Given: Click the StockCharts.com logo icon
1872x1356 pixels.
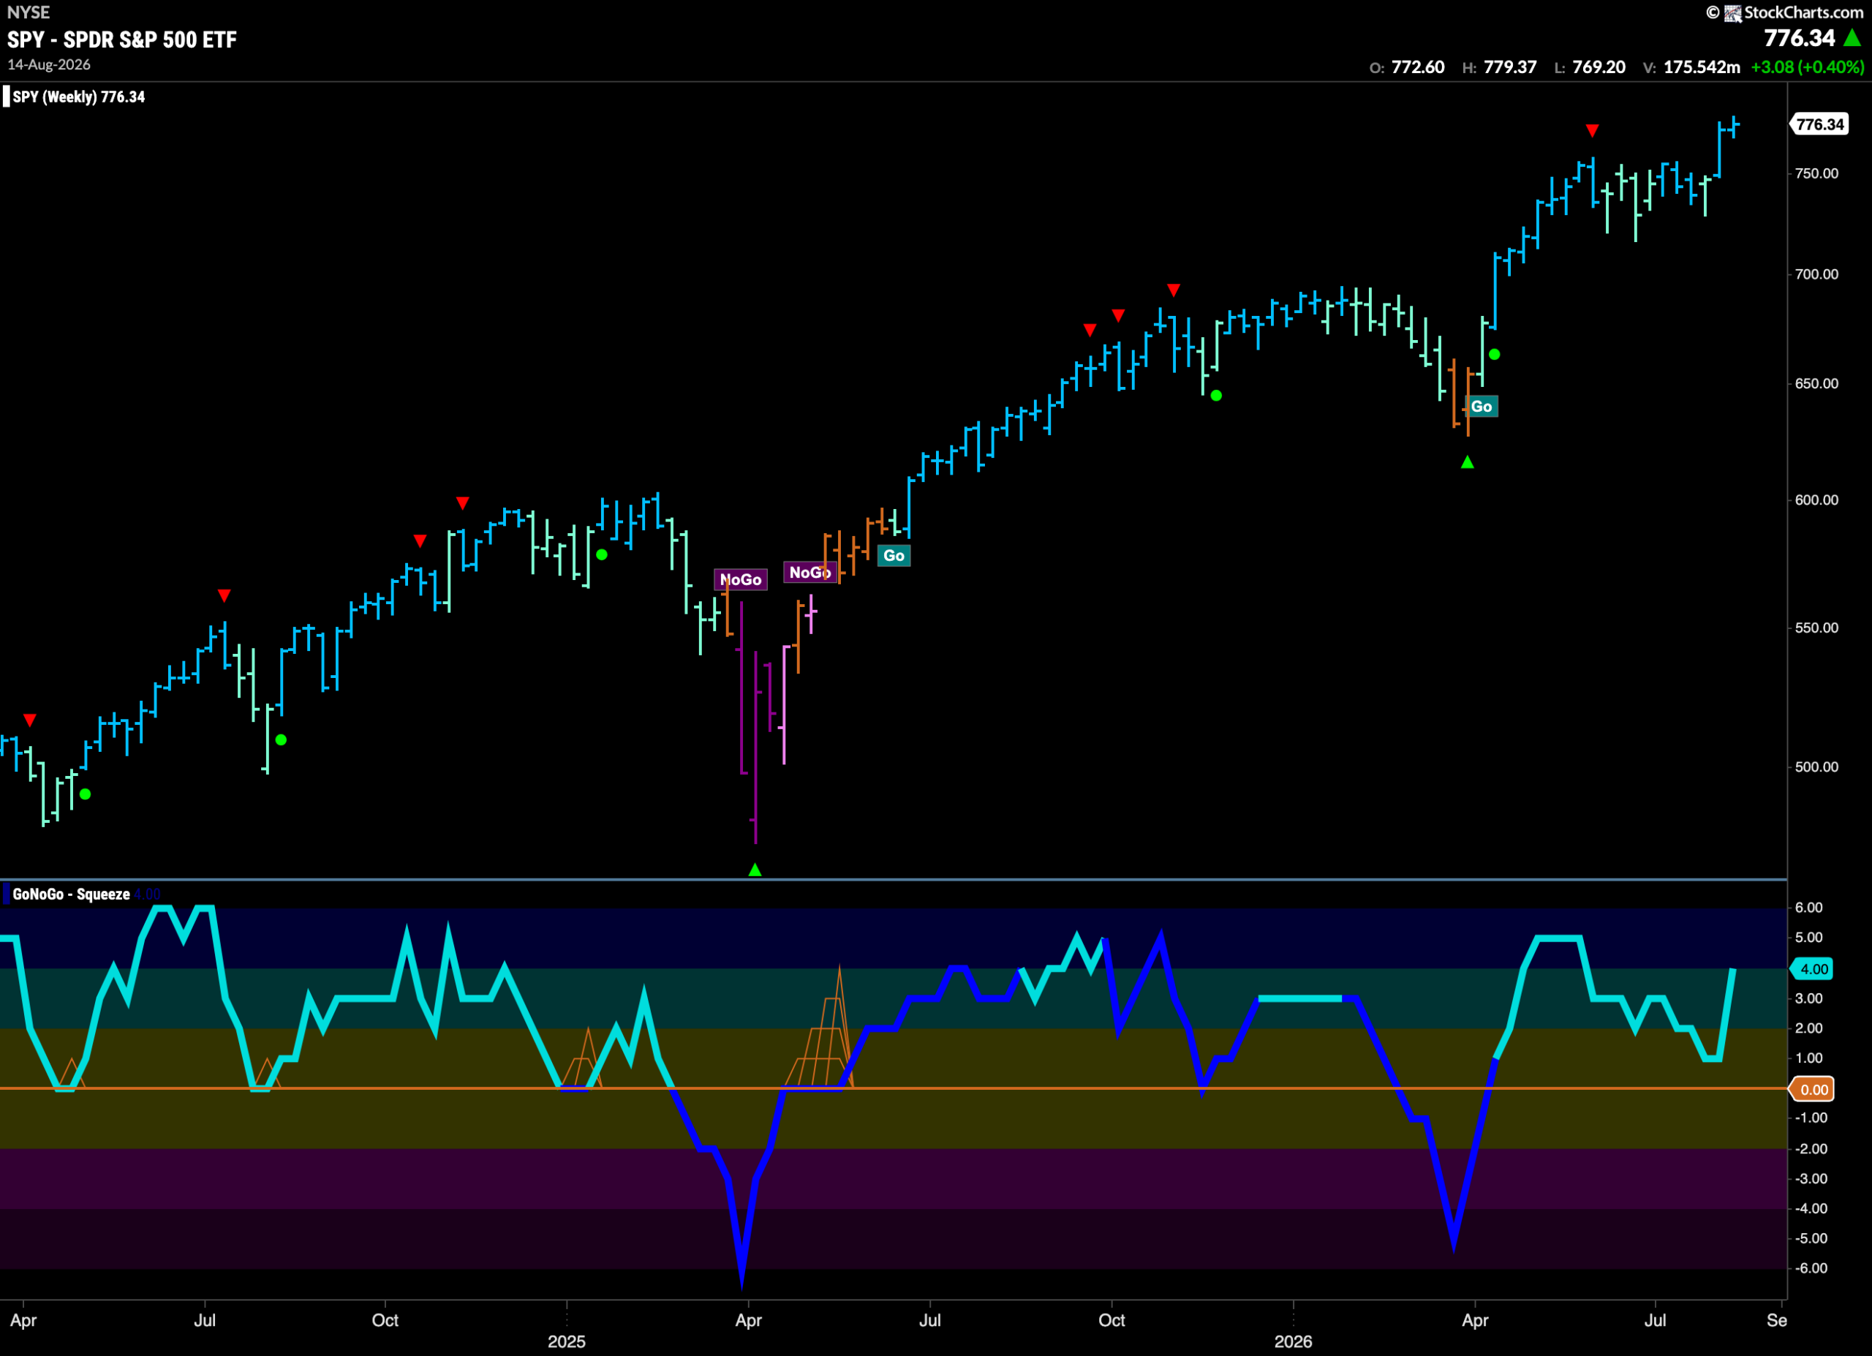Looking at the screenshot, I should (x=1732, y=12).
